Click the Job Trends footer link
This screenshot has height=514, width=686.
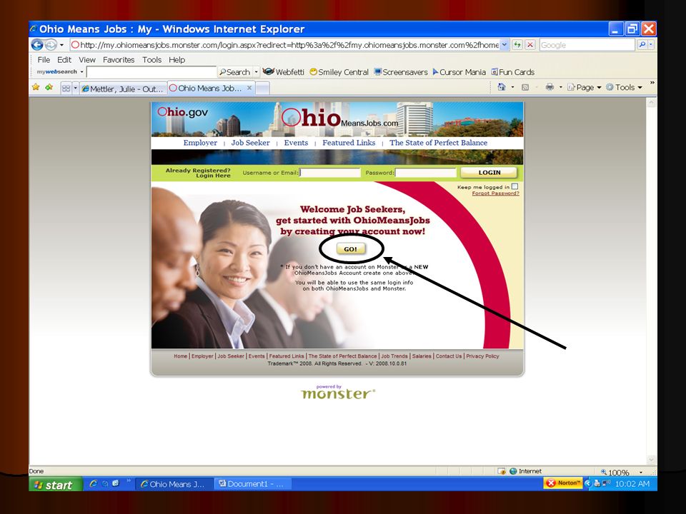pyautogui.click(x=394, y=356)
